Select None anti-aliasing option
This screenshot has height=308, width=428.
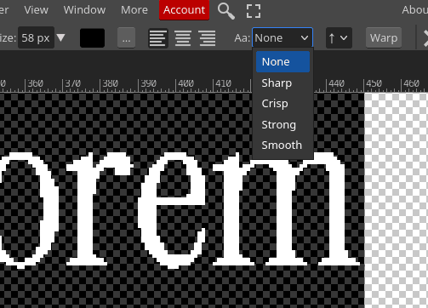[x=282, y=61]
